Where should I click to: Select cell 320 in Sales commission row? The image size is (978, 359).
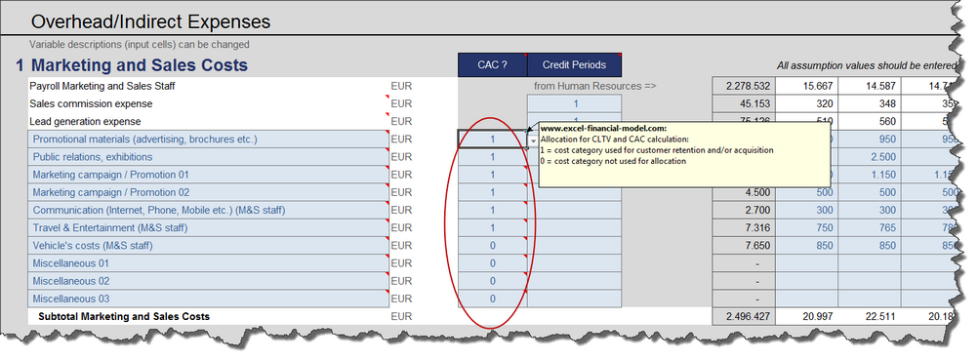(x=806, y=103)
